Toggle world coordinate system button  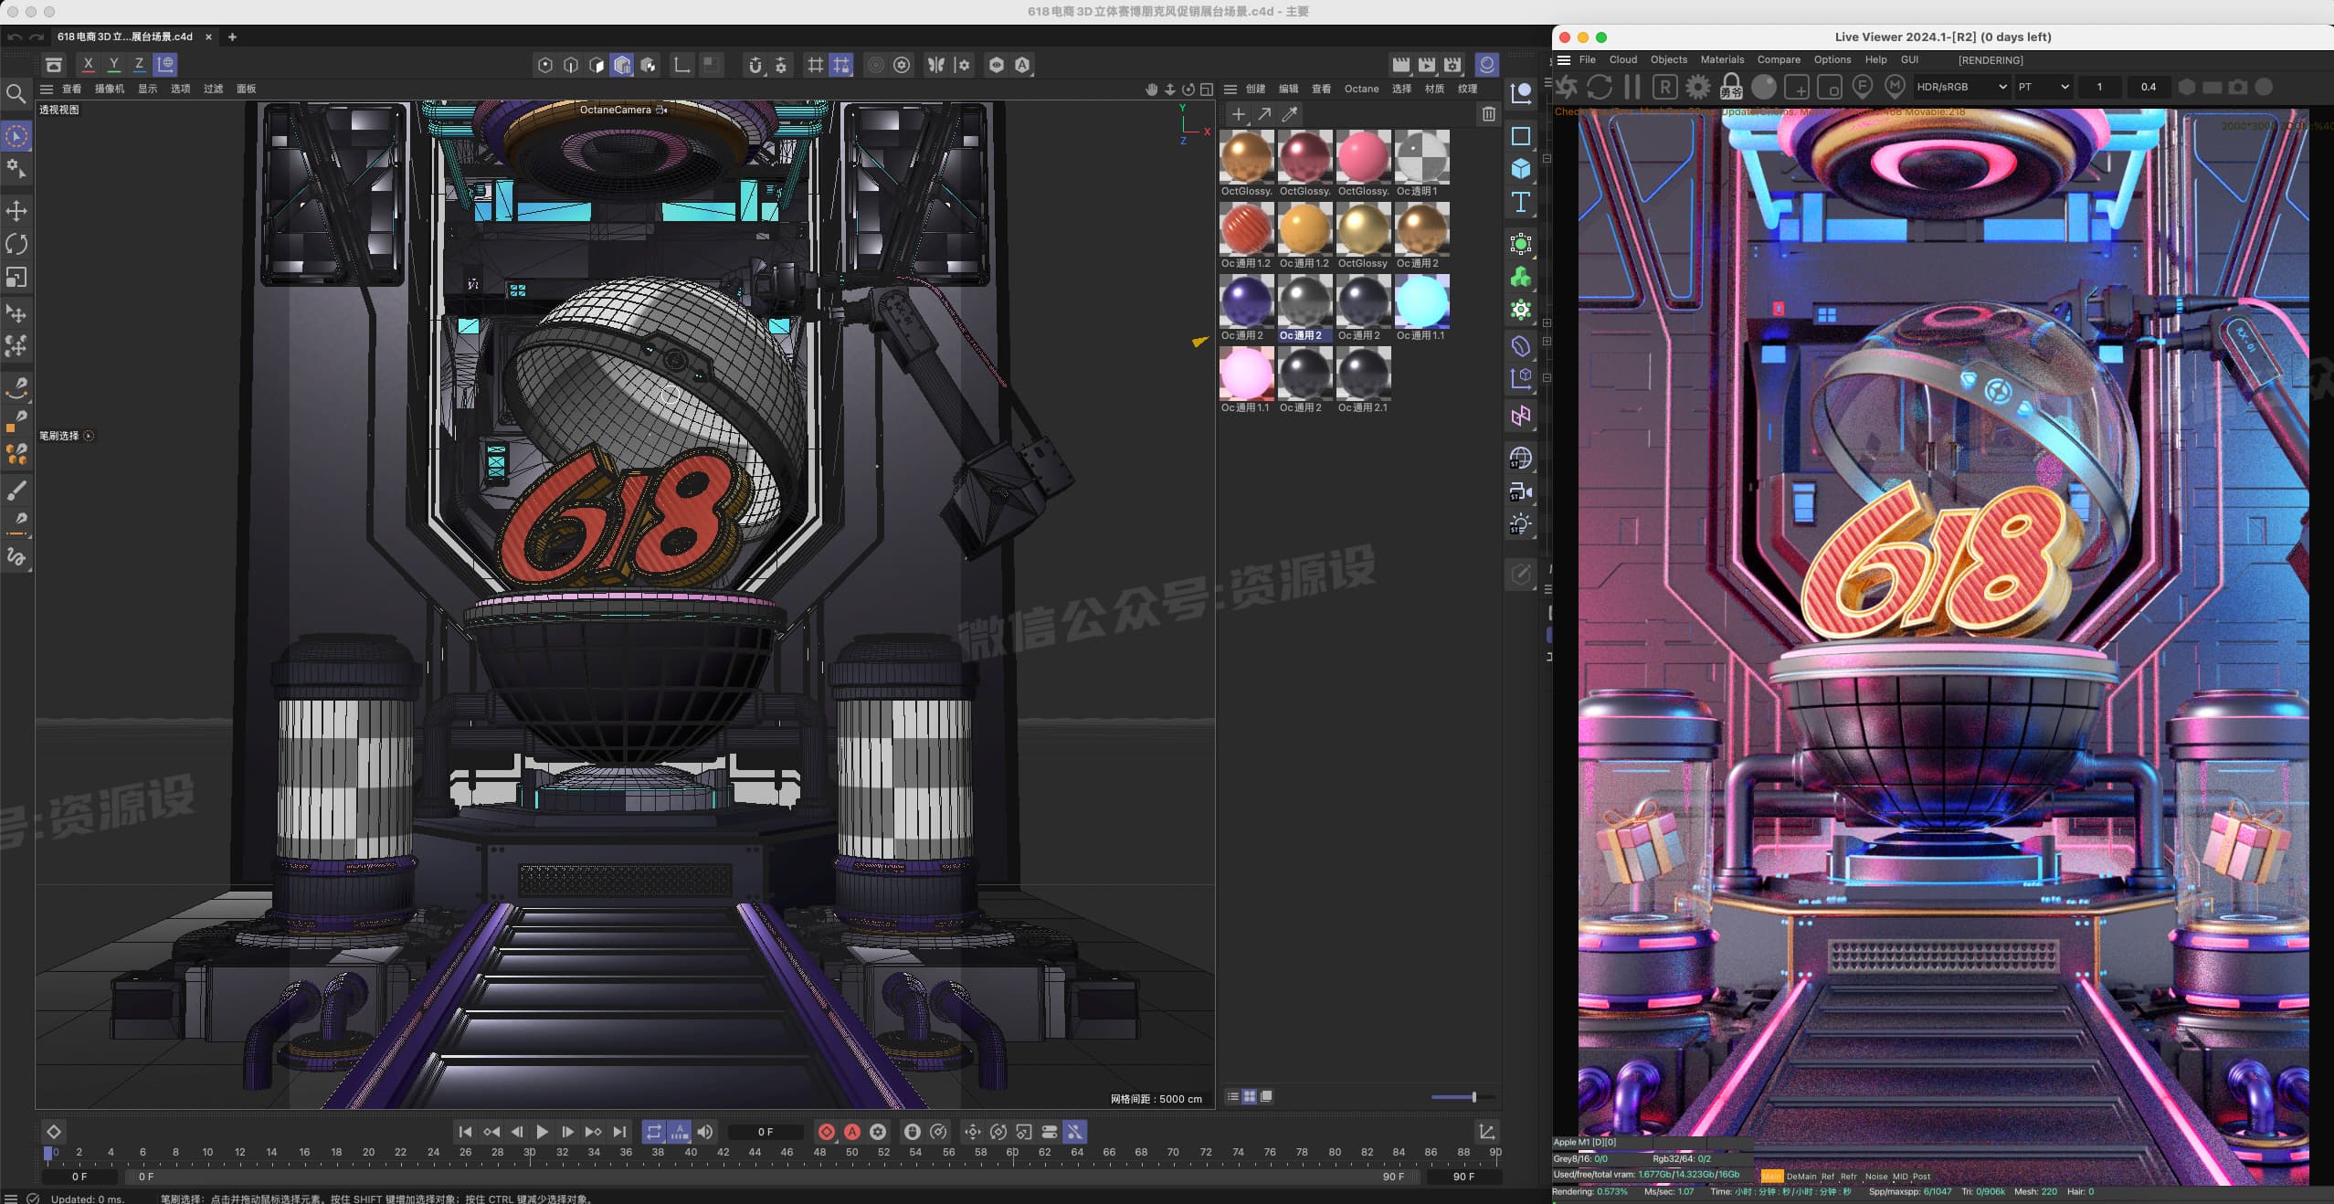pyautogui.click(x=165, y=65)
